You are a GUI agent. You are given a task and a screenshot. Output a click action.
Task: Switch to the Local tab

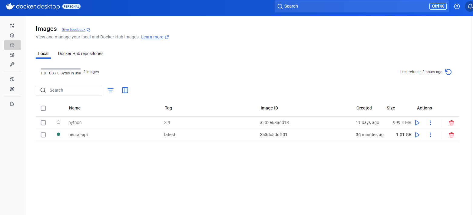point(43,54)
